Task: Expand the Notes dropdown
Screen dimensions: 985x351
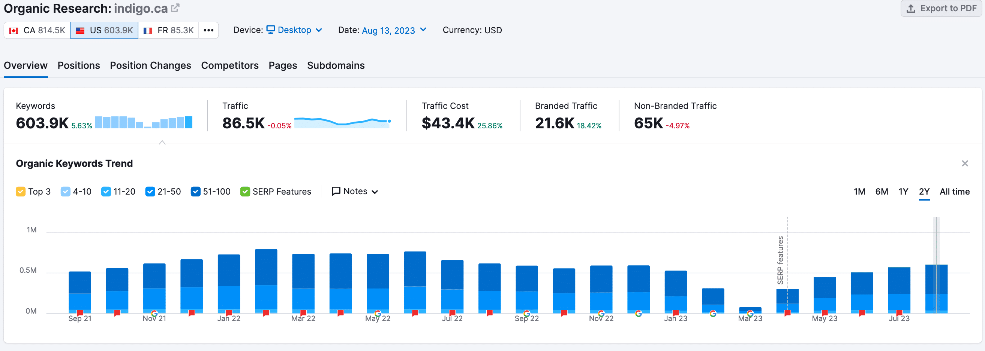Action: point(355,191)
